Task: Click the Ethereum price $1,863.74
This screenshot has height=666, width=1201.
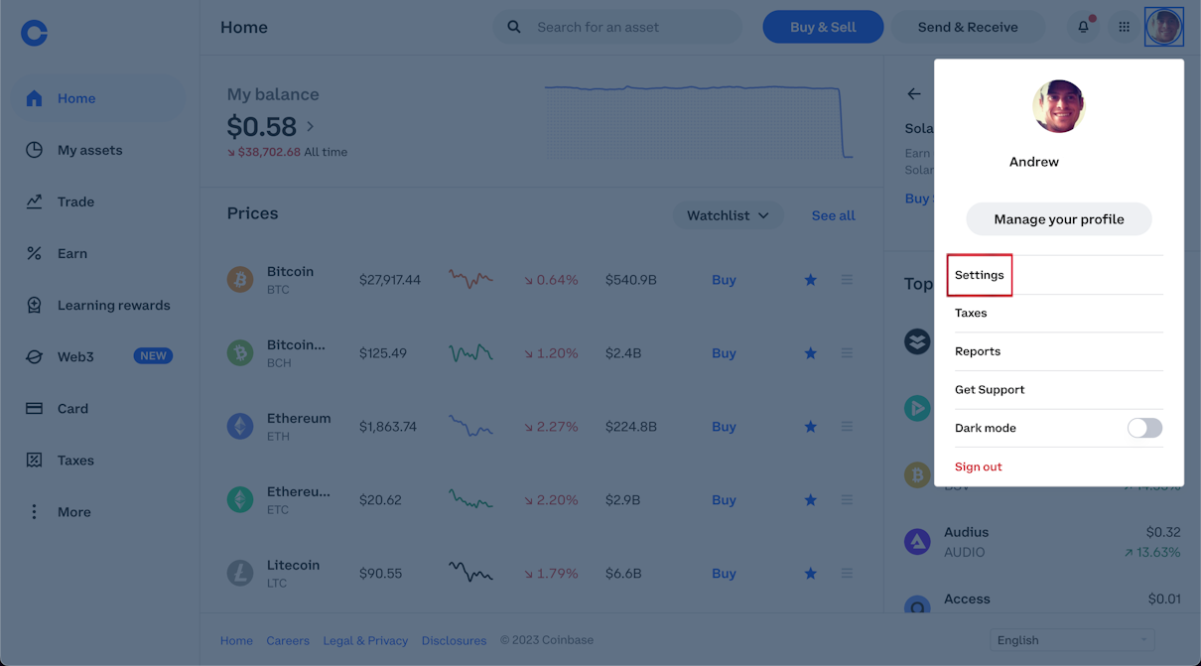Action: (x=388, y=427)
